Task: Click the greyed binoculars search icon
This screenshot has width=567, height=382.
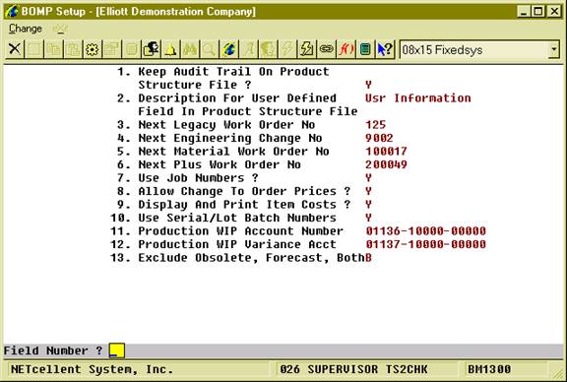Action: click(190, 49)
